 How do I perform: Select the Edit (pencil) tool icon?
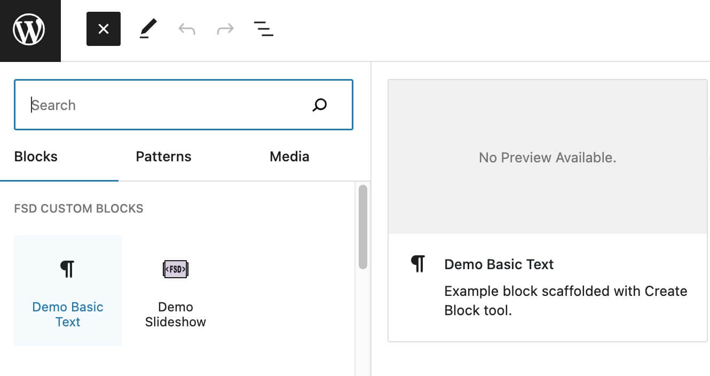(148, 29)
